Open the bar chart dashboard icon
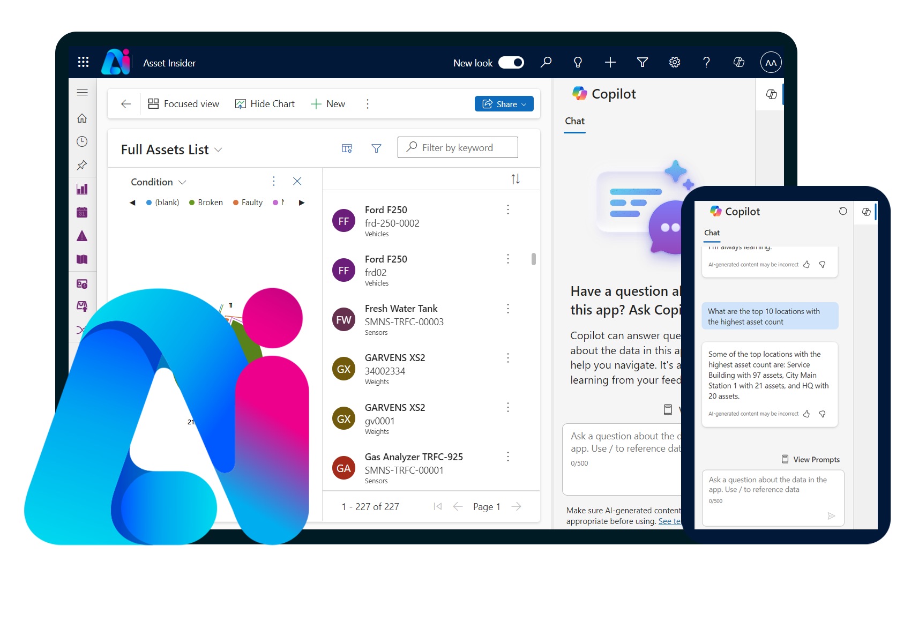The image size is (911, 621). (82, 189)
